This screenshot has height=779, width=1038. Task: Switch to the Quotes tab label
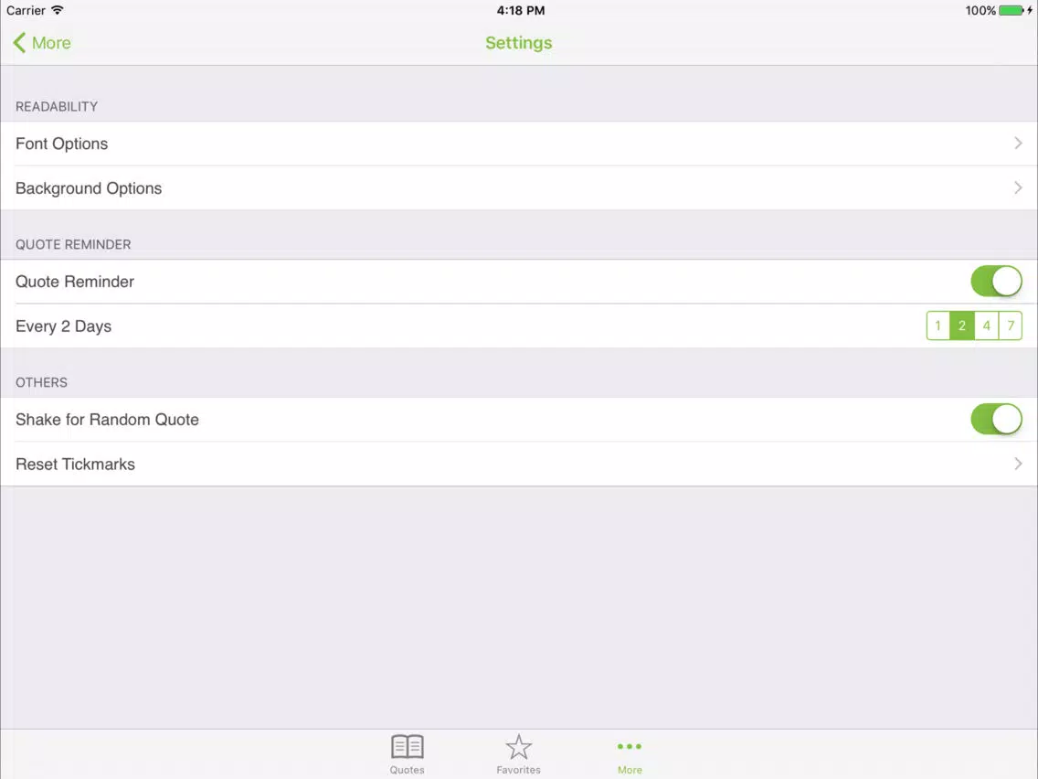point(408,770)
